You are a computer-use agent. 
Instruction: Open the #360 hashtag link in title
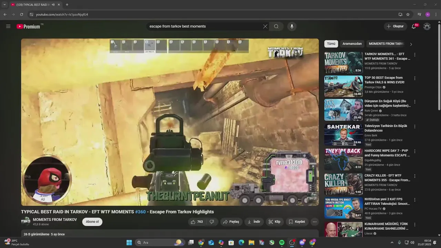point(140,212)
